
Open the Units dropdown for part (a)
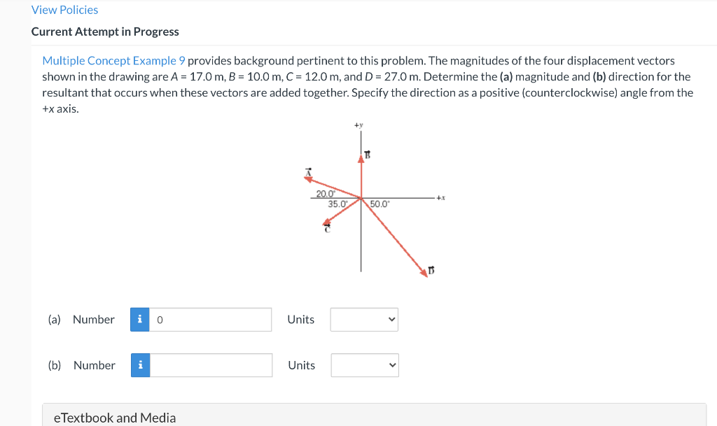pyautogui.click(x=364, y=319)
